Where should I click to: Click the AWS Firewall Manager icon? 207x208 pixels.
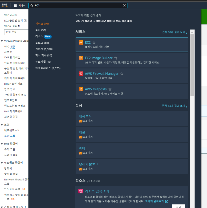(81, 74)
